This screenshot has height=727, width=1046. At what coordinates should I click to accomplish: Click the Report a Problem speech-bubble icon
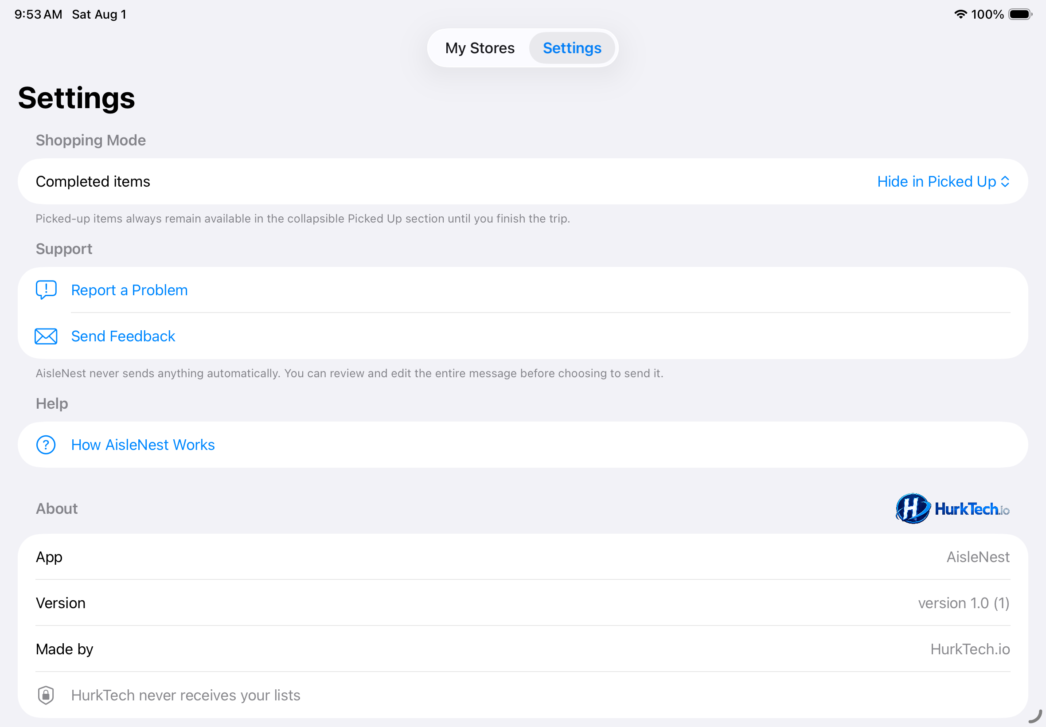pos(46,290)
